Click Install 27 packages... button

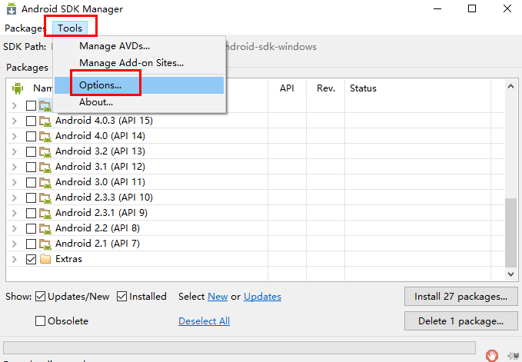pos(461,297)
